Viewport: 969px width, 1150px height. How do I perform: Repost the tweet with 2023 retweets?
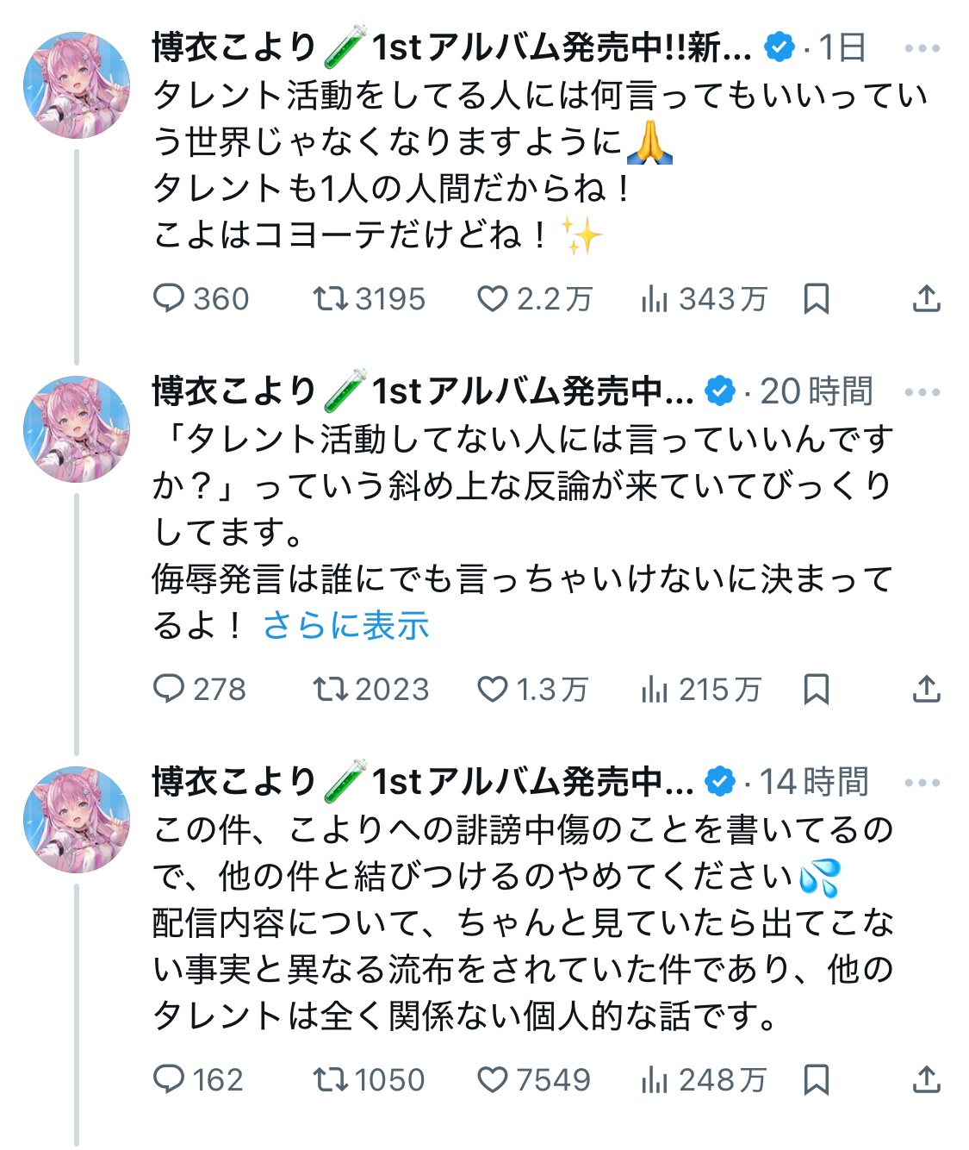coord(330,689)
